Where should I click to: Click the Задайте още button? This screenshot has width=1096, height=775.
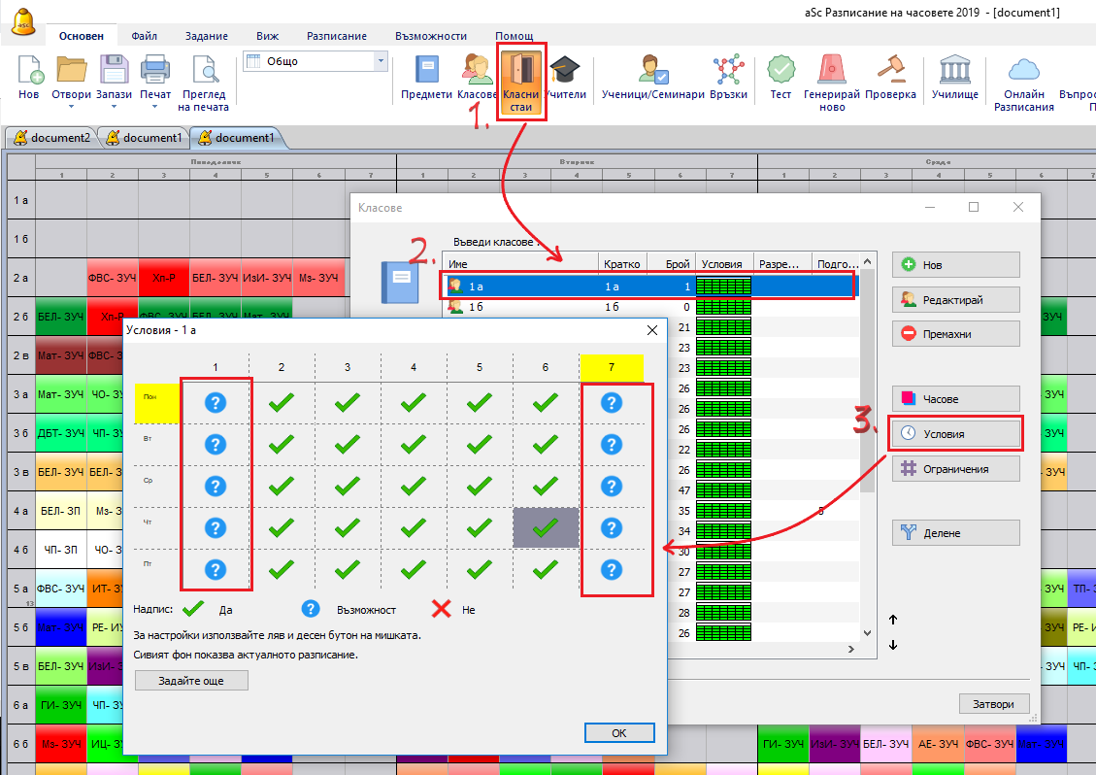(191, 681)
